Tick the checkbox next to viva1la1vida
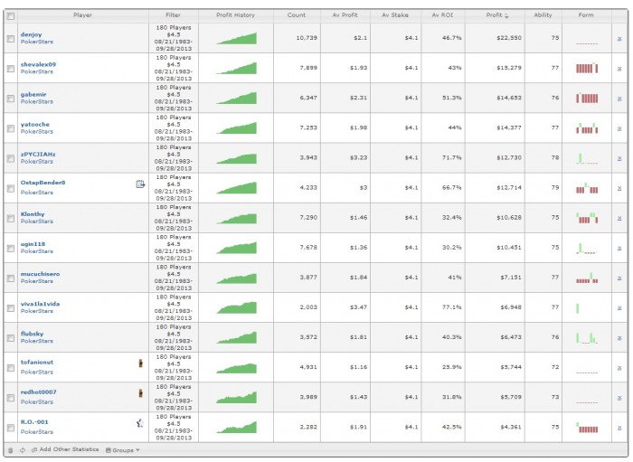This screenshot has height=462, width=633. (11, 308)
